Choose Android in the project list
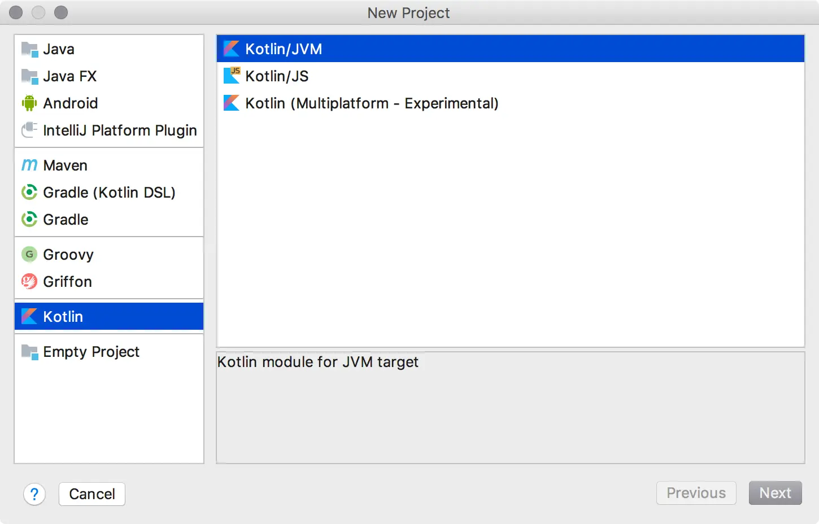 (x=71, y=103)
